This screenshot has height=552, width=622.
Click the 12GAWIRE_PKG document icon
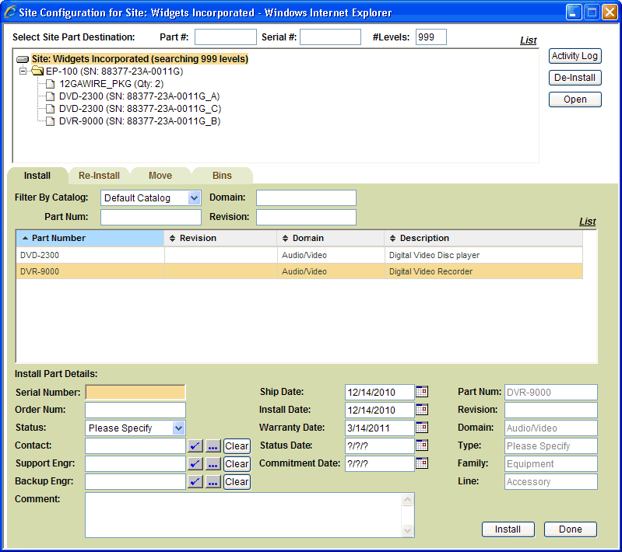pyautogui.click(x=50, y=84)
